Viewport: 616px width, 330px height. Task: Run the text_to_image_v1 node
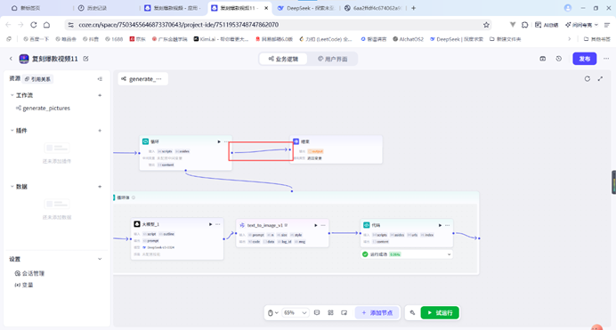(x=316, y=225)
